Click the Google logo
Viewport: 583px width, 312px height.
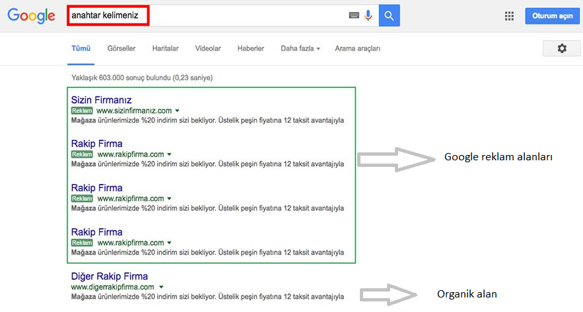point(31,16)
